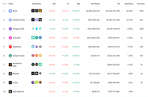Click the Gnosis Chain green logo
This screenshot has width=148, height=97.
(10, 56)
